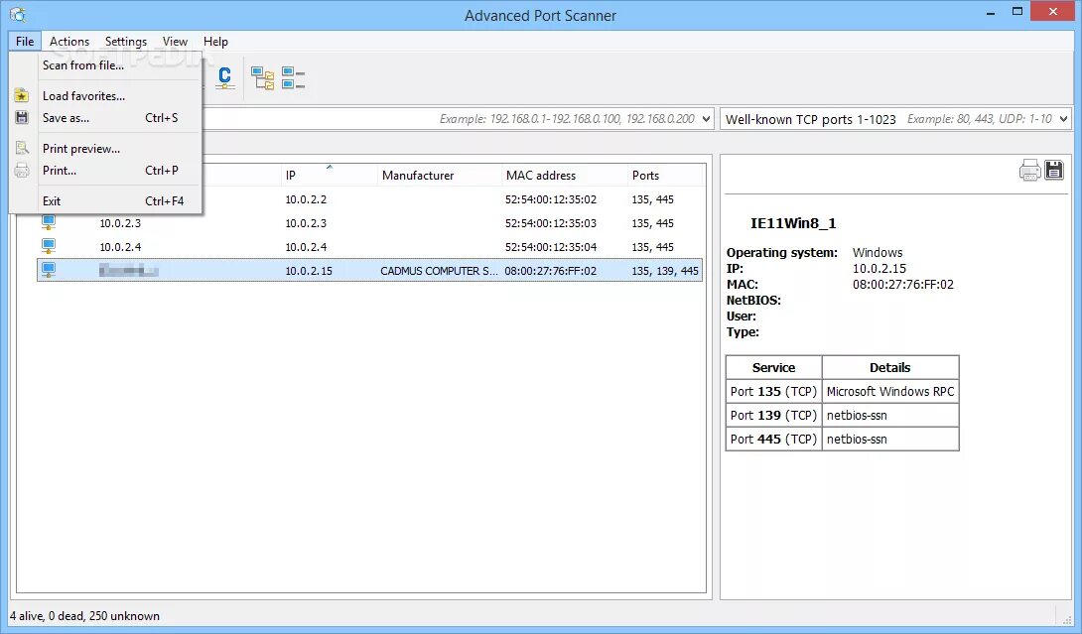Click the collapse all list toolbar icon
Image resolution: width=1082 pixels, height=634 pixels.
293,78
